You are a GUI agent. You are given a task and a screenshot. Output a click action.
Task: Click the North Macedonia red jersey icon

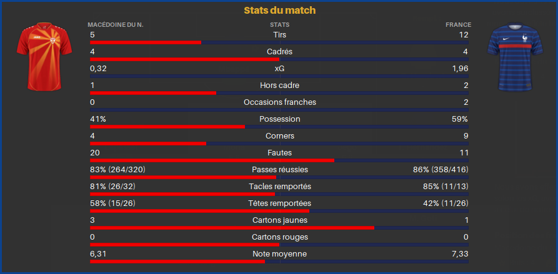(x=44, y=57)
